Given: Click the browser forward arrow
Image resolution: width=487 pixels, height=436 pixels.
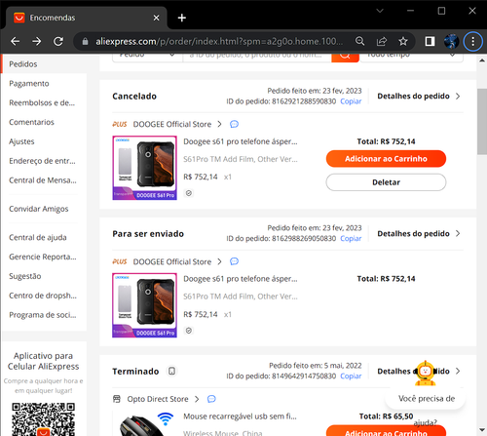Looking at the screenshot, I should tap(37, 41).
